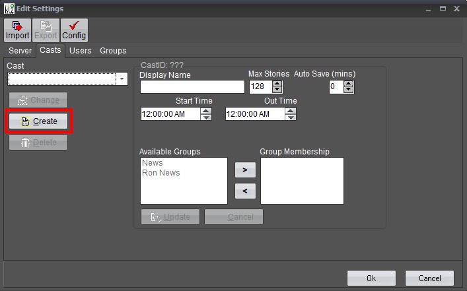Viewport: 467px width, 291px height.
Task: Close the Edit Settings window
Action: 456,9
